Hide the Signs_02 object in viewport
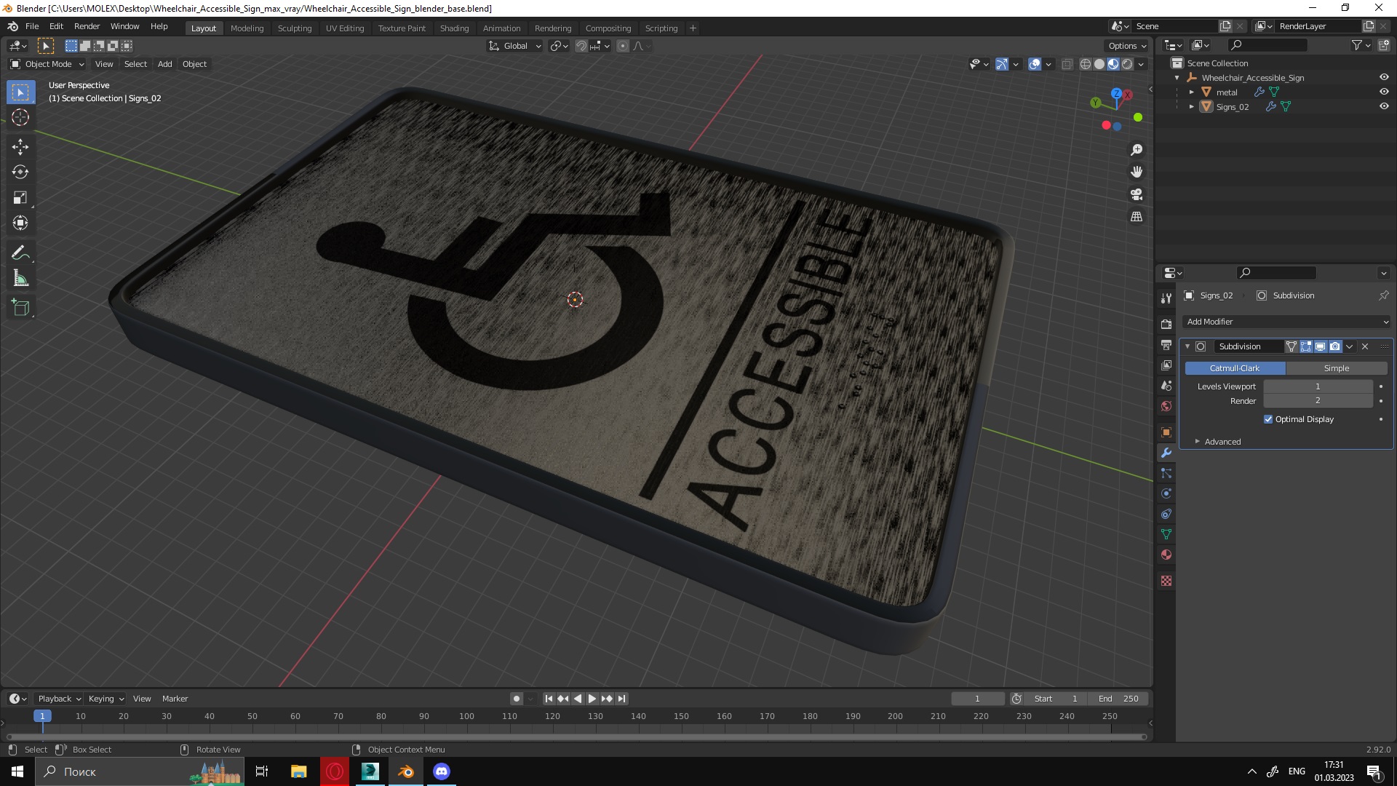1397x786 pixels. point(1384,106)
